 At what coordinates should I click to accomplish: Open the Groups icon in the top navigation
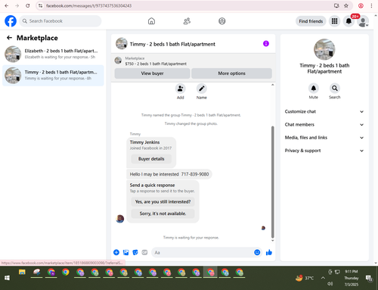(x=222, y=21)
